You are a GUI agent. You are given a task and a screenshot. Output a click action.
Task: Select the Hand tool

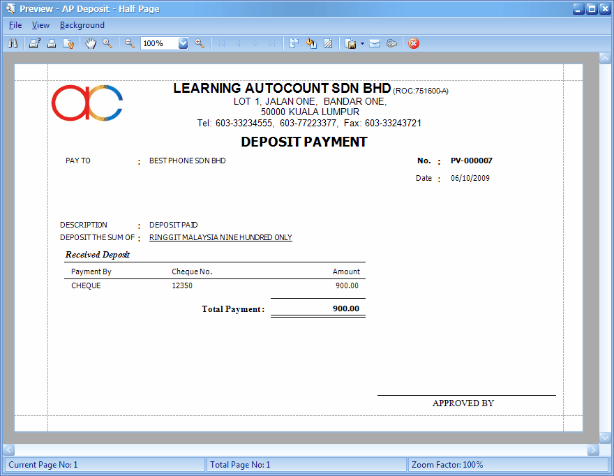point(91,43)
